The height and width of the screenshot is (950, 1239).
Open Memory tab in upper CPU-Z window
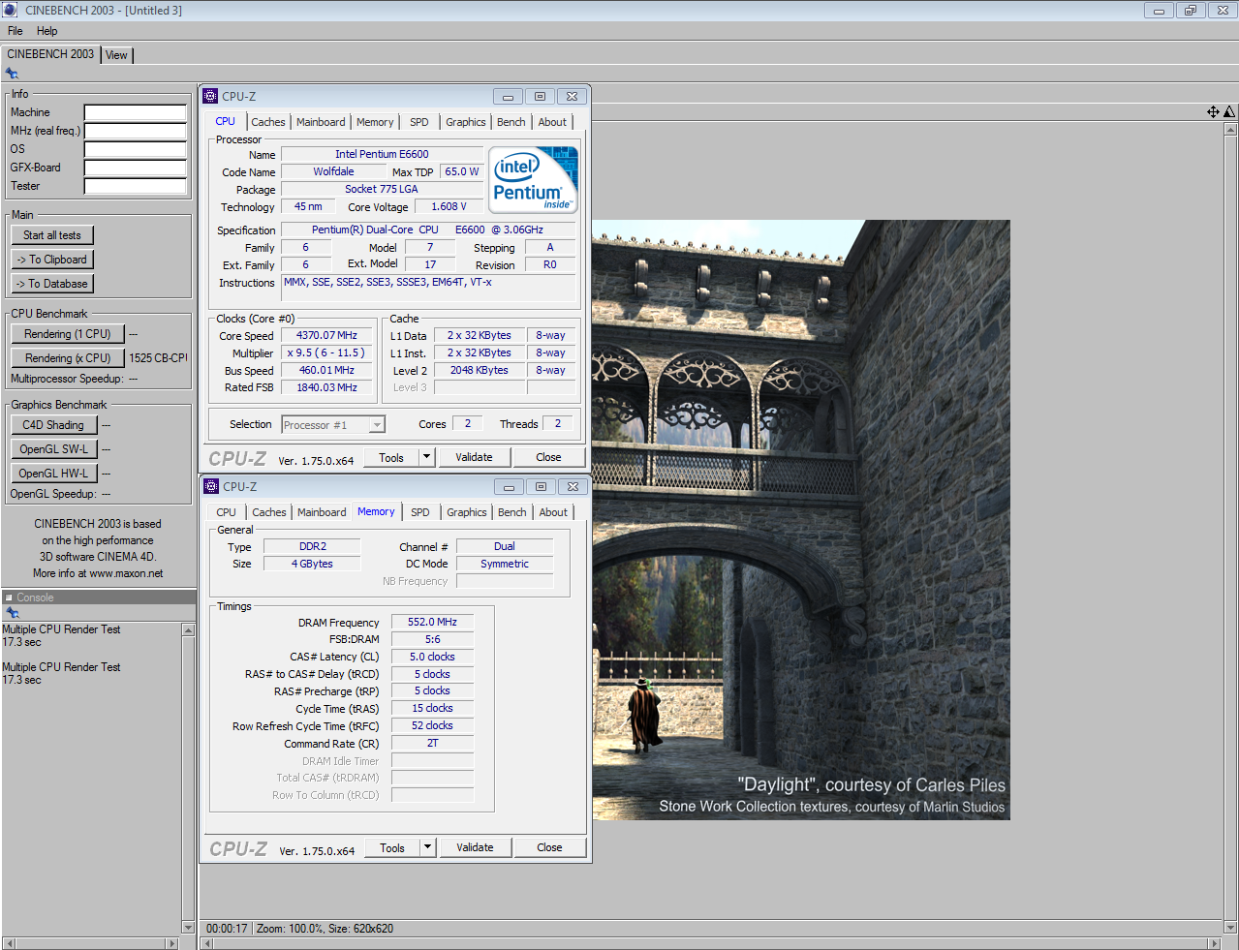(x=375, y=122)
